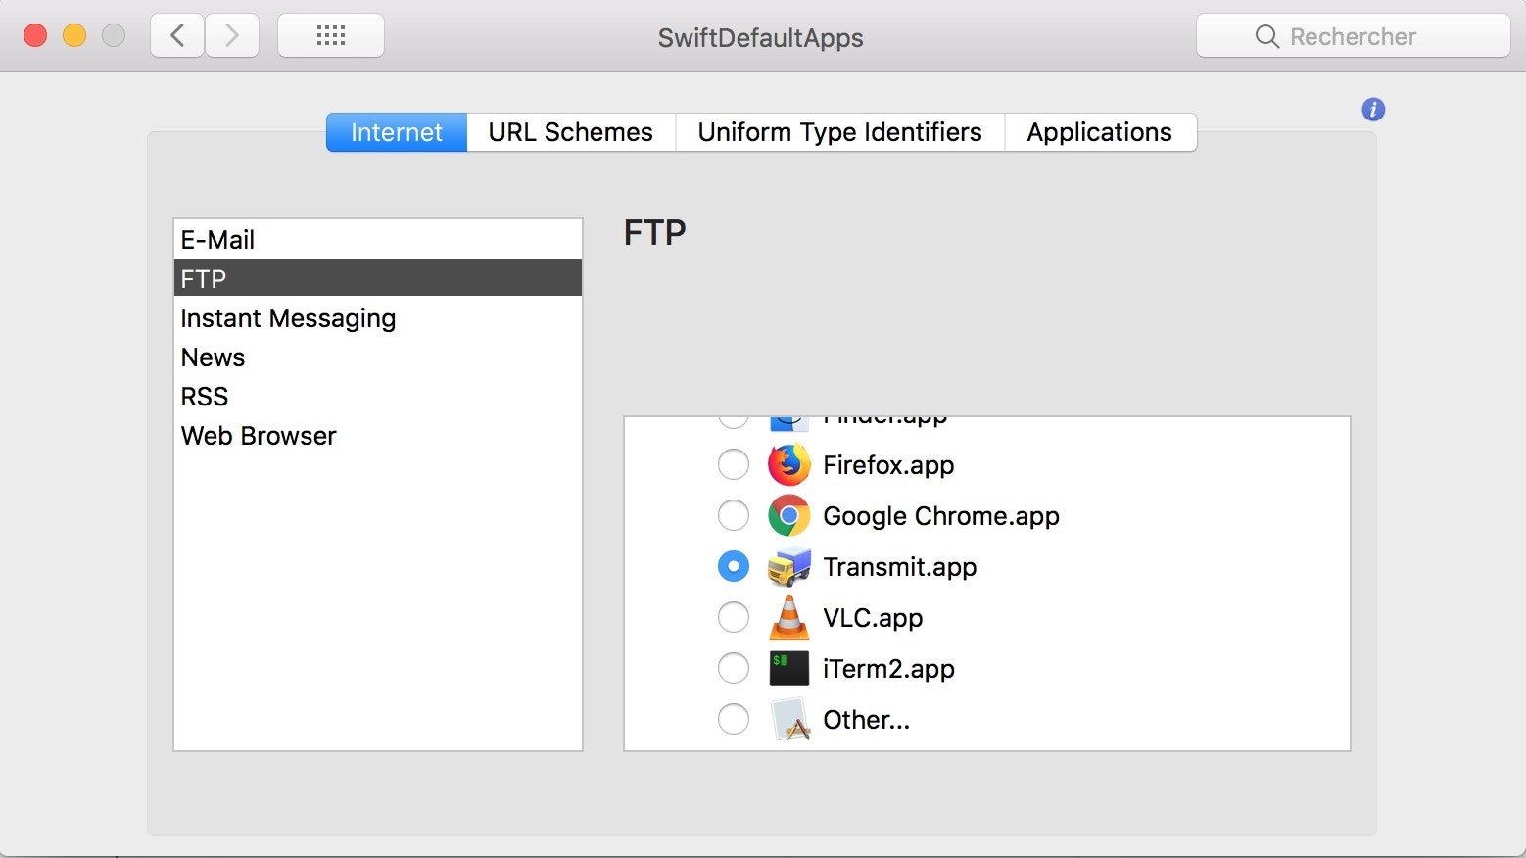
Task: Select Firefox.app as default FTP handler
Action: click(x=733, y=464)
